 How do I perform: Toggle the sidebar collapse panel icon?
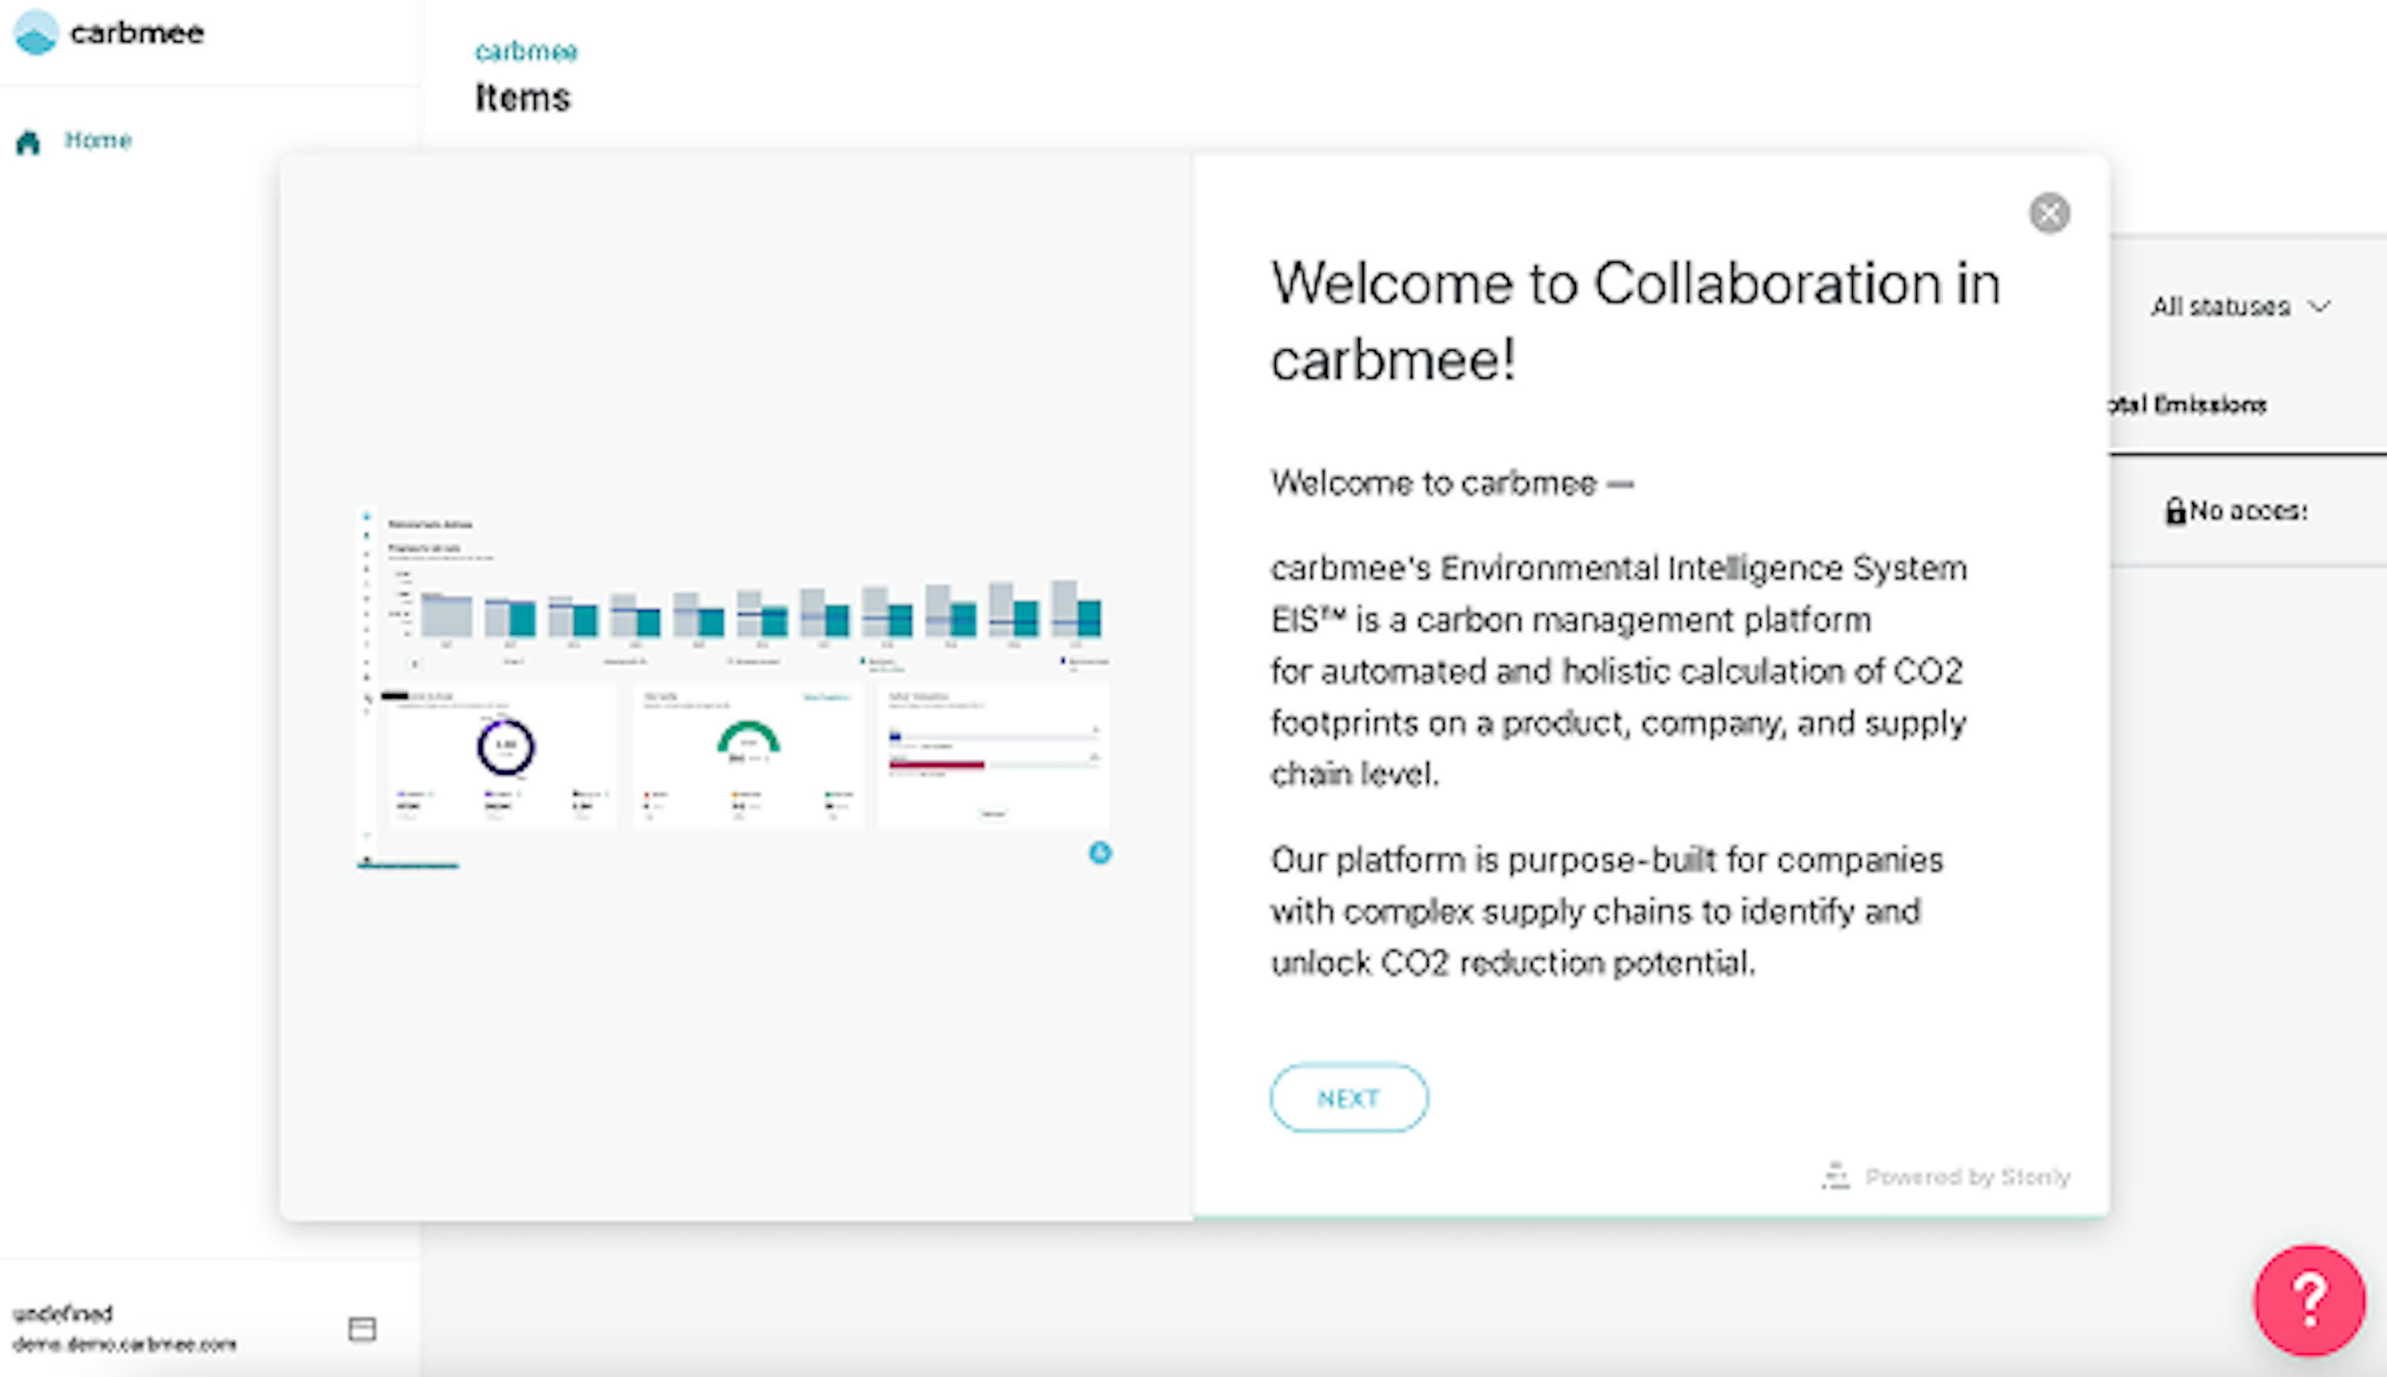point(361,1329)
